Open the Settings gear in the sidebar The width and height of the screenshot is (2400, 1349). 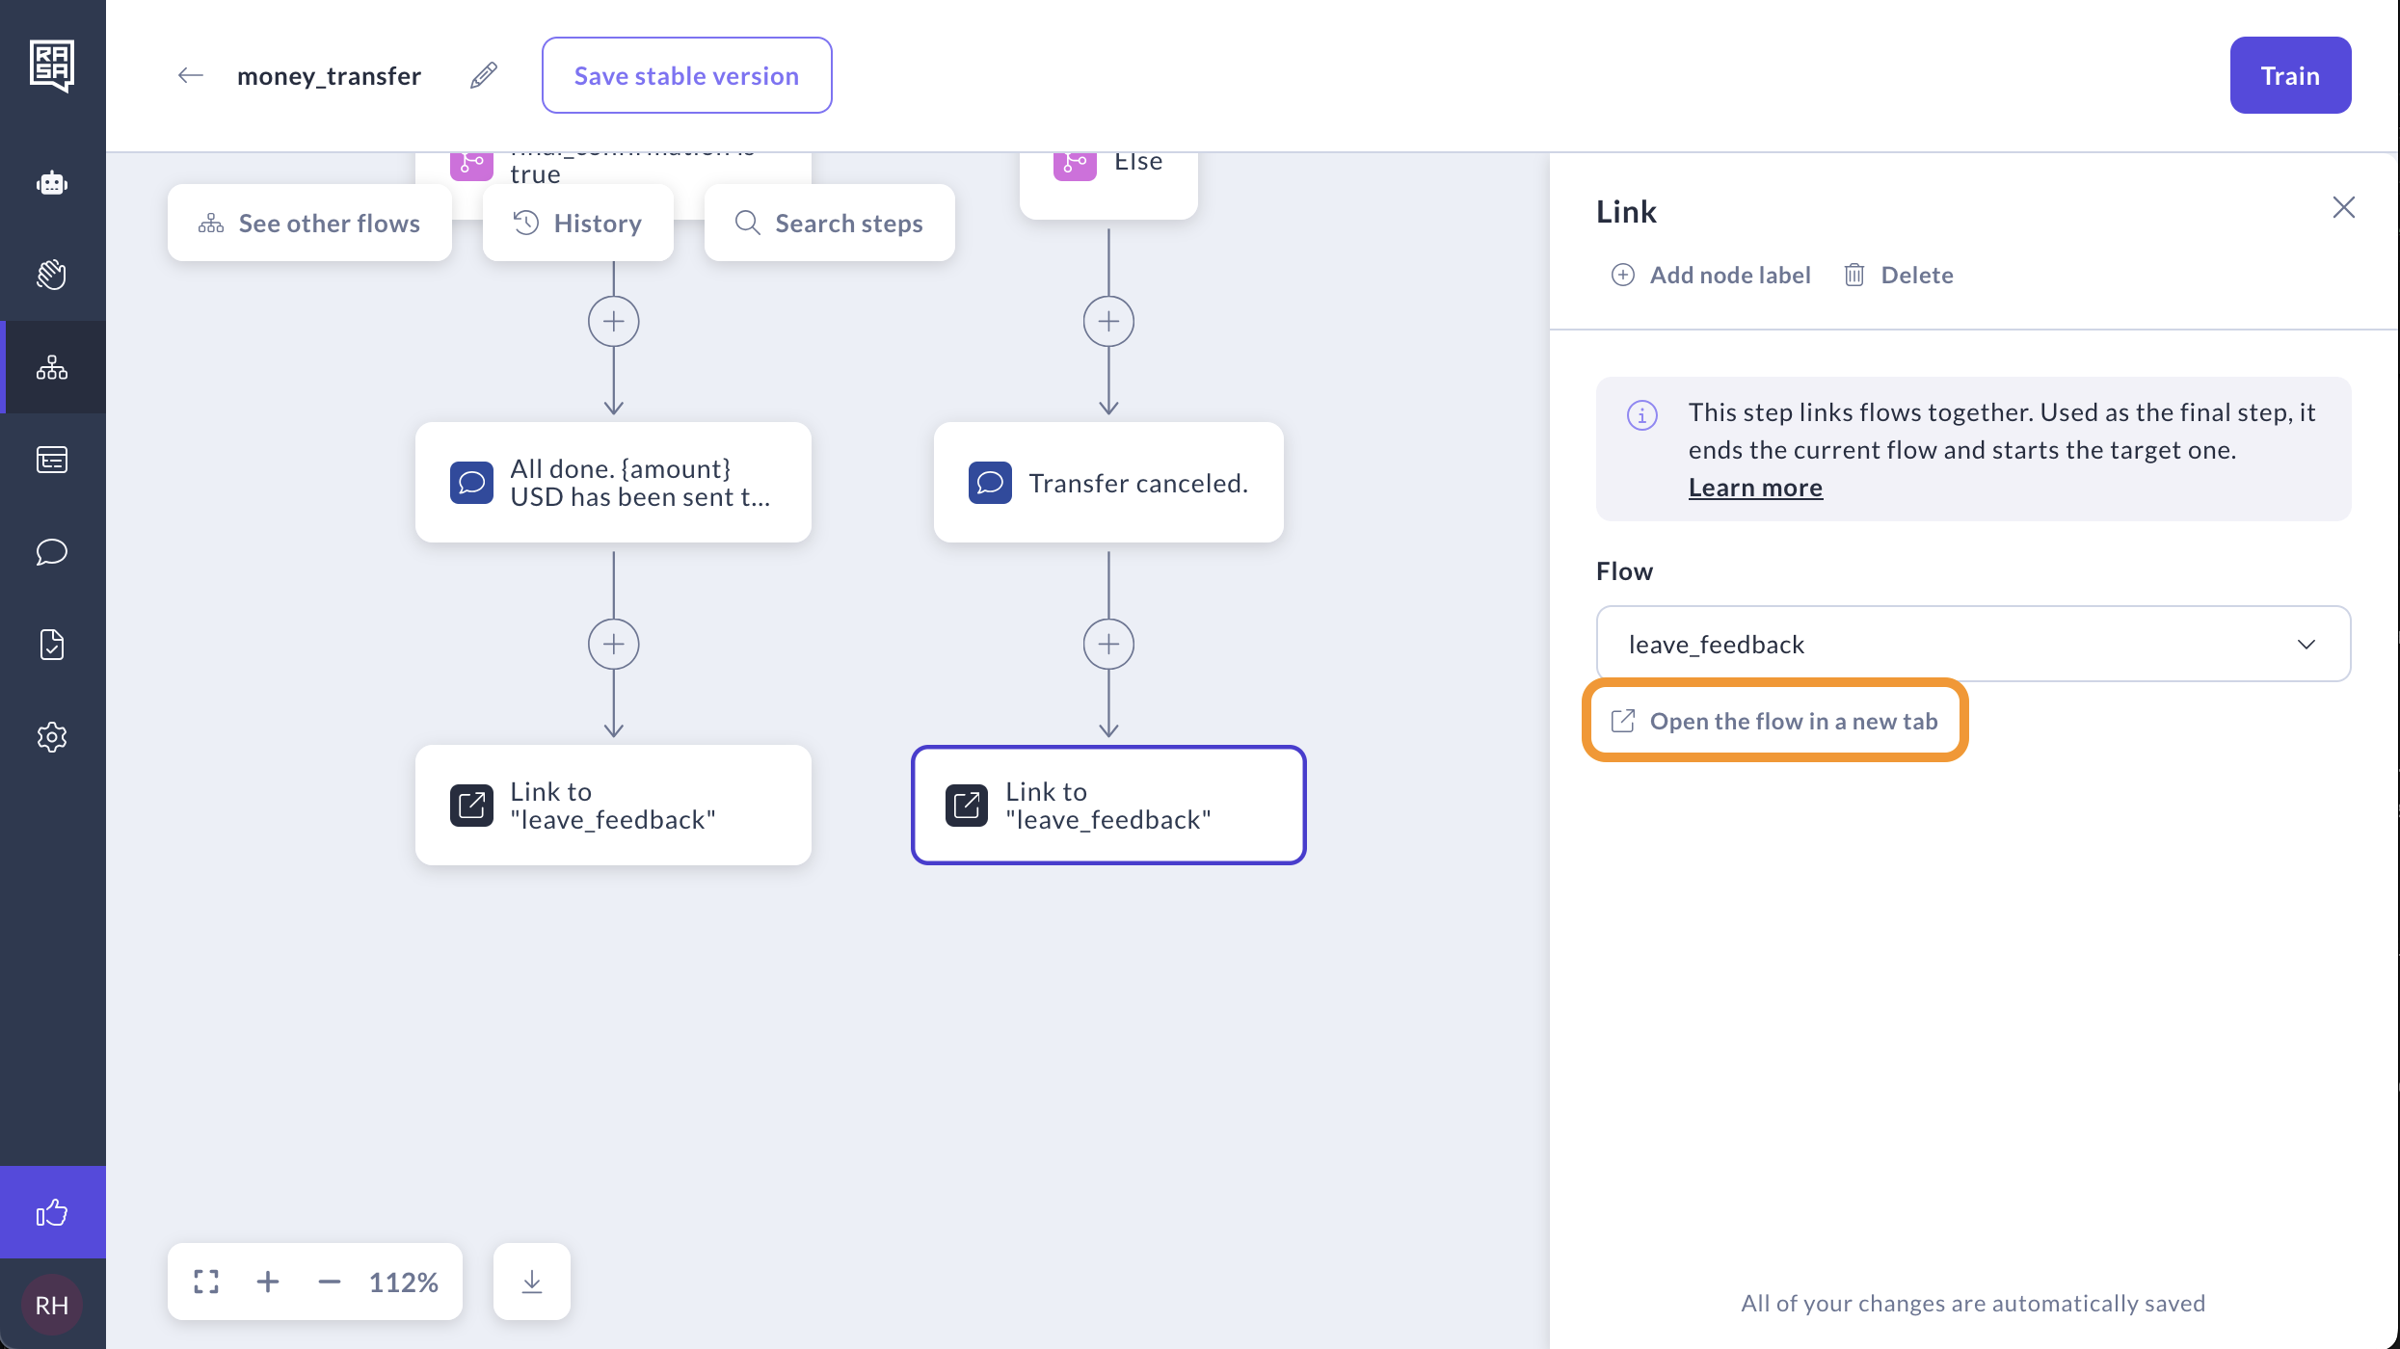(52, 737)
